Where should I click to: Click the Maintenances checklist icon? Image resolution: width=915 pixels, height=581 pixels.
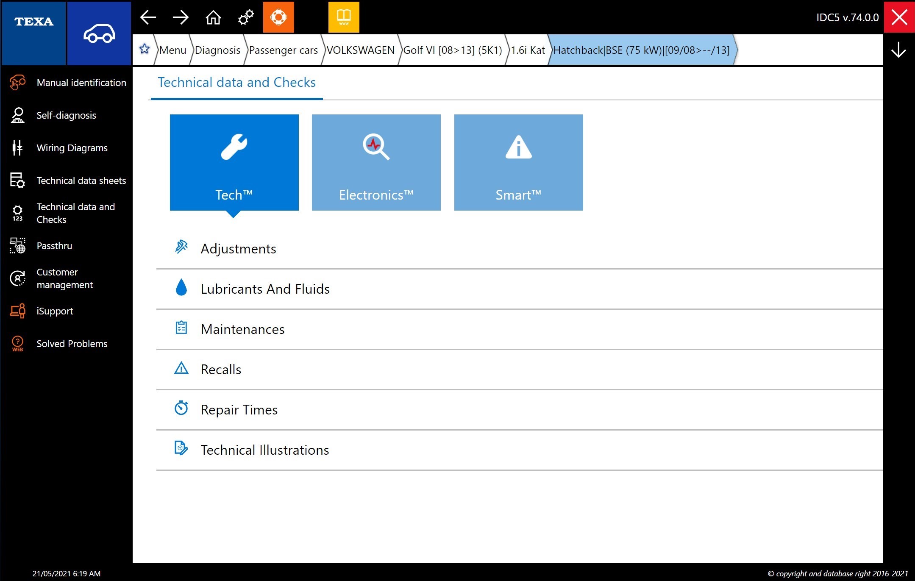point(181,328)
